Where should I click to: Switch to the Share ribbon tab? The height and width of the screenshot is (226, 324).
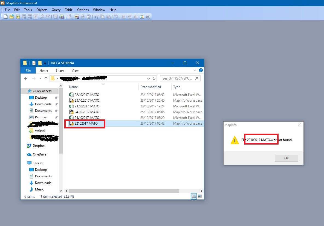pyautogui.click(x=60, y=71)
